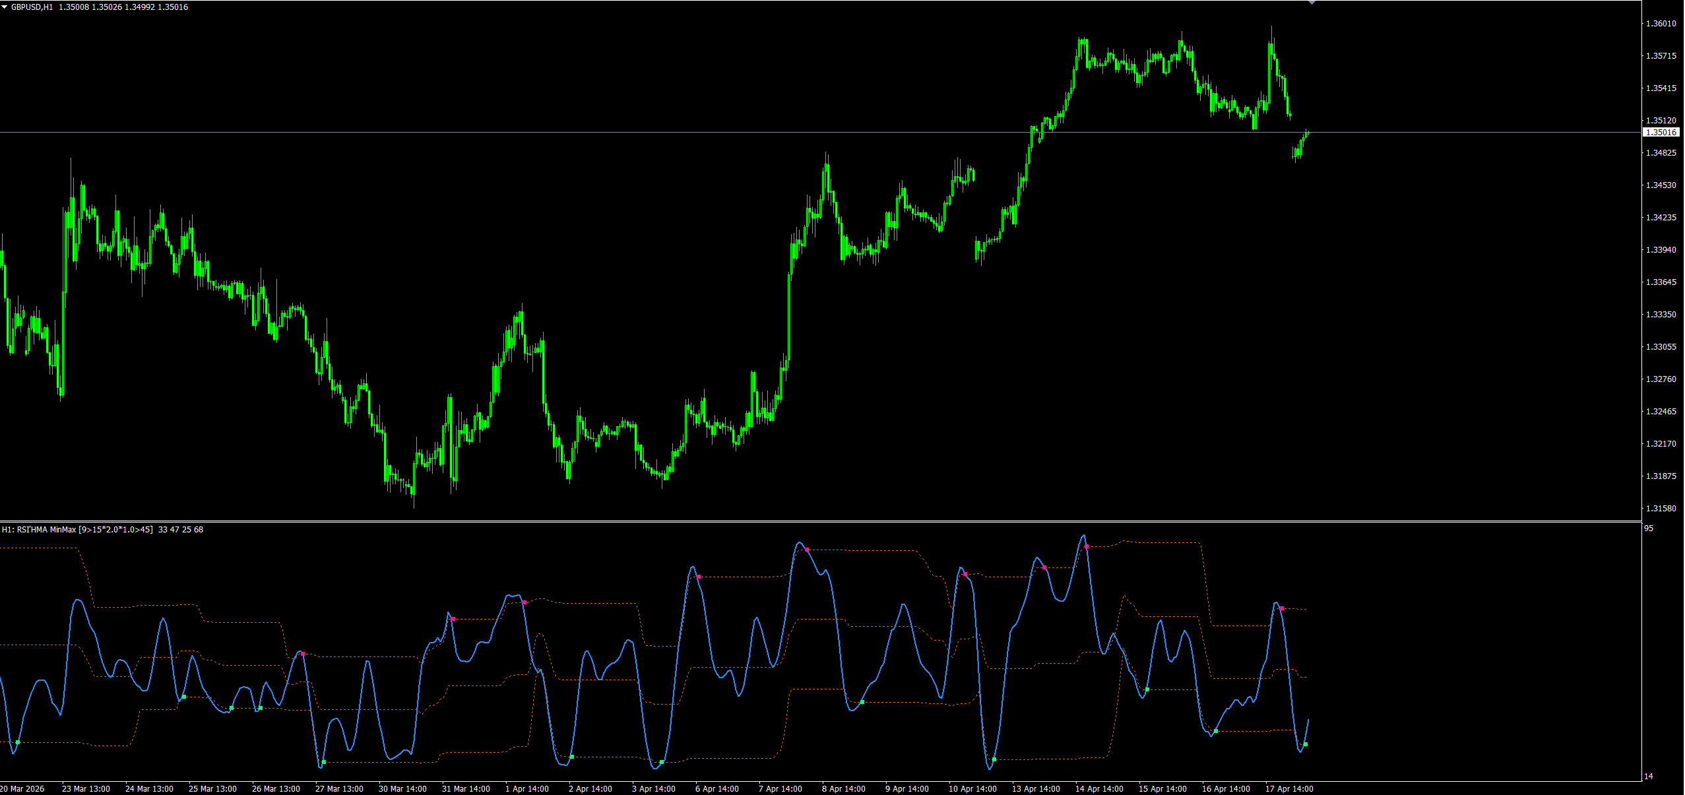Click the RSI'HMA MinMax indicator label
Image resolution: width=1685 pixels, height=795 pixels.
77,530
